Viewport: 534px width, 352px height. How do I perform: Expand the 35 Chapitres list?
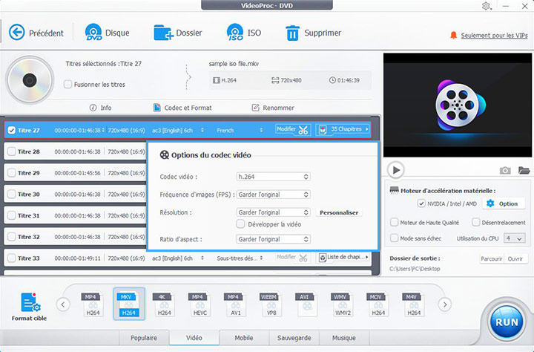point(343,129)
